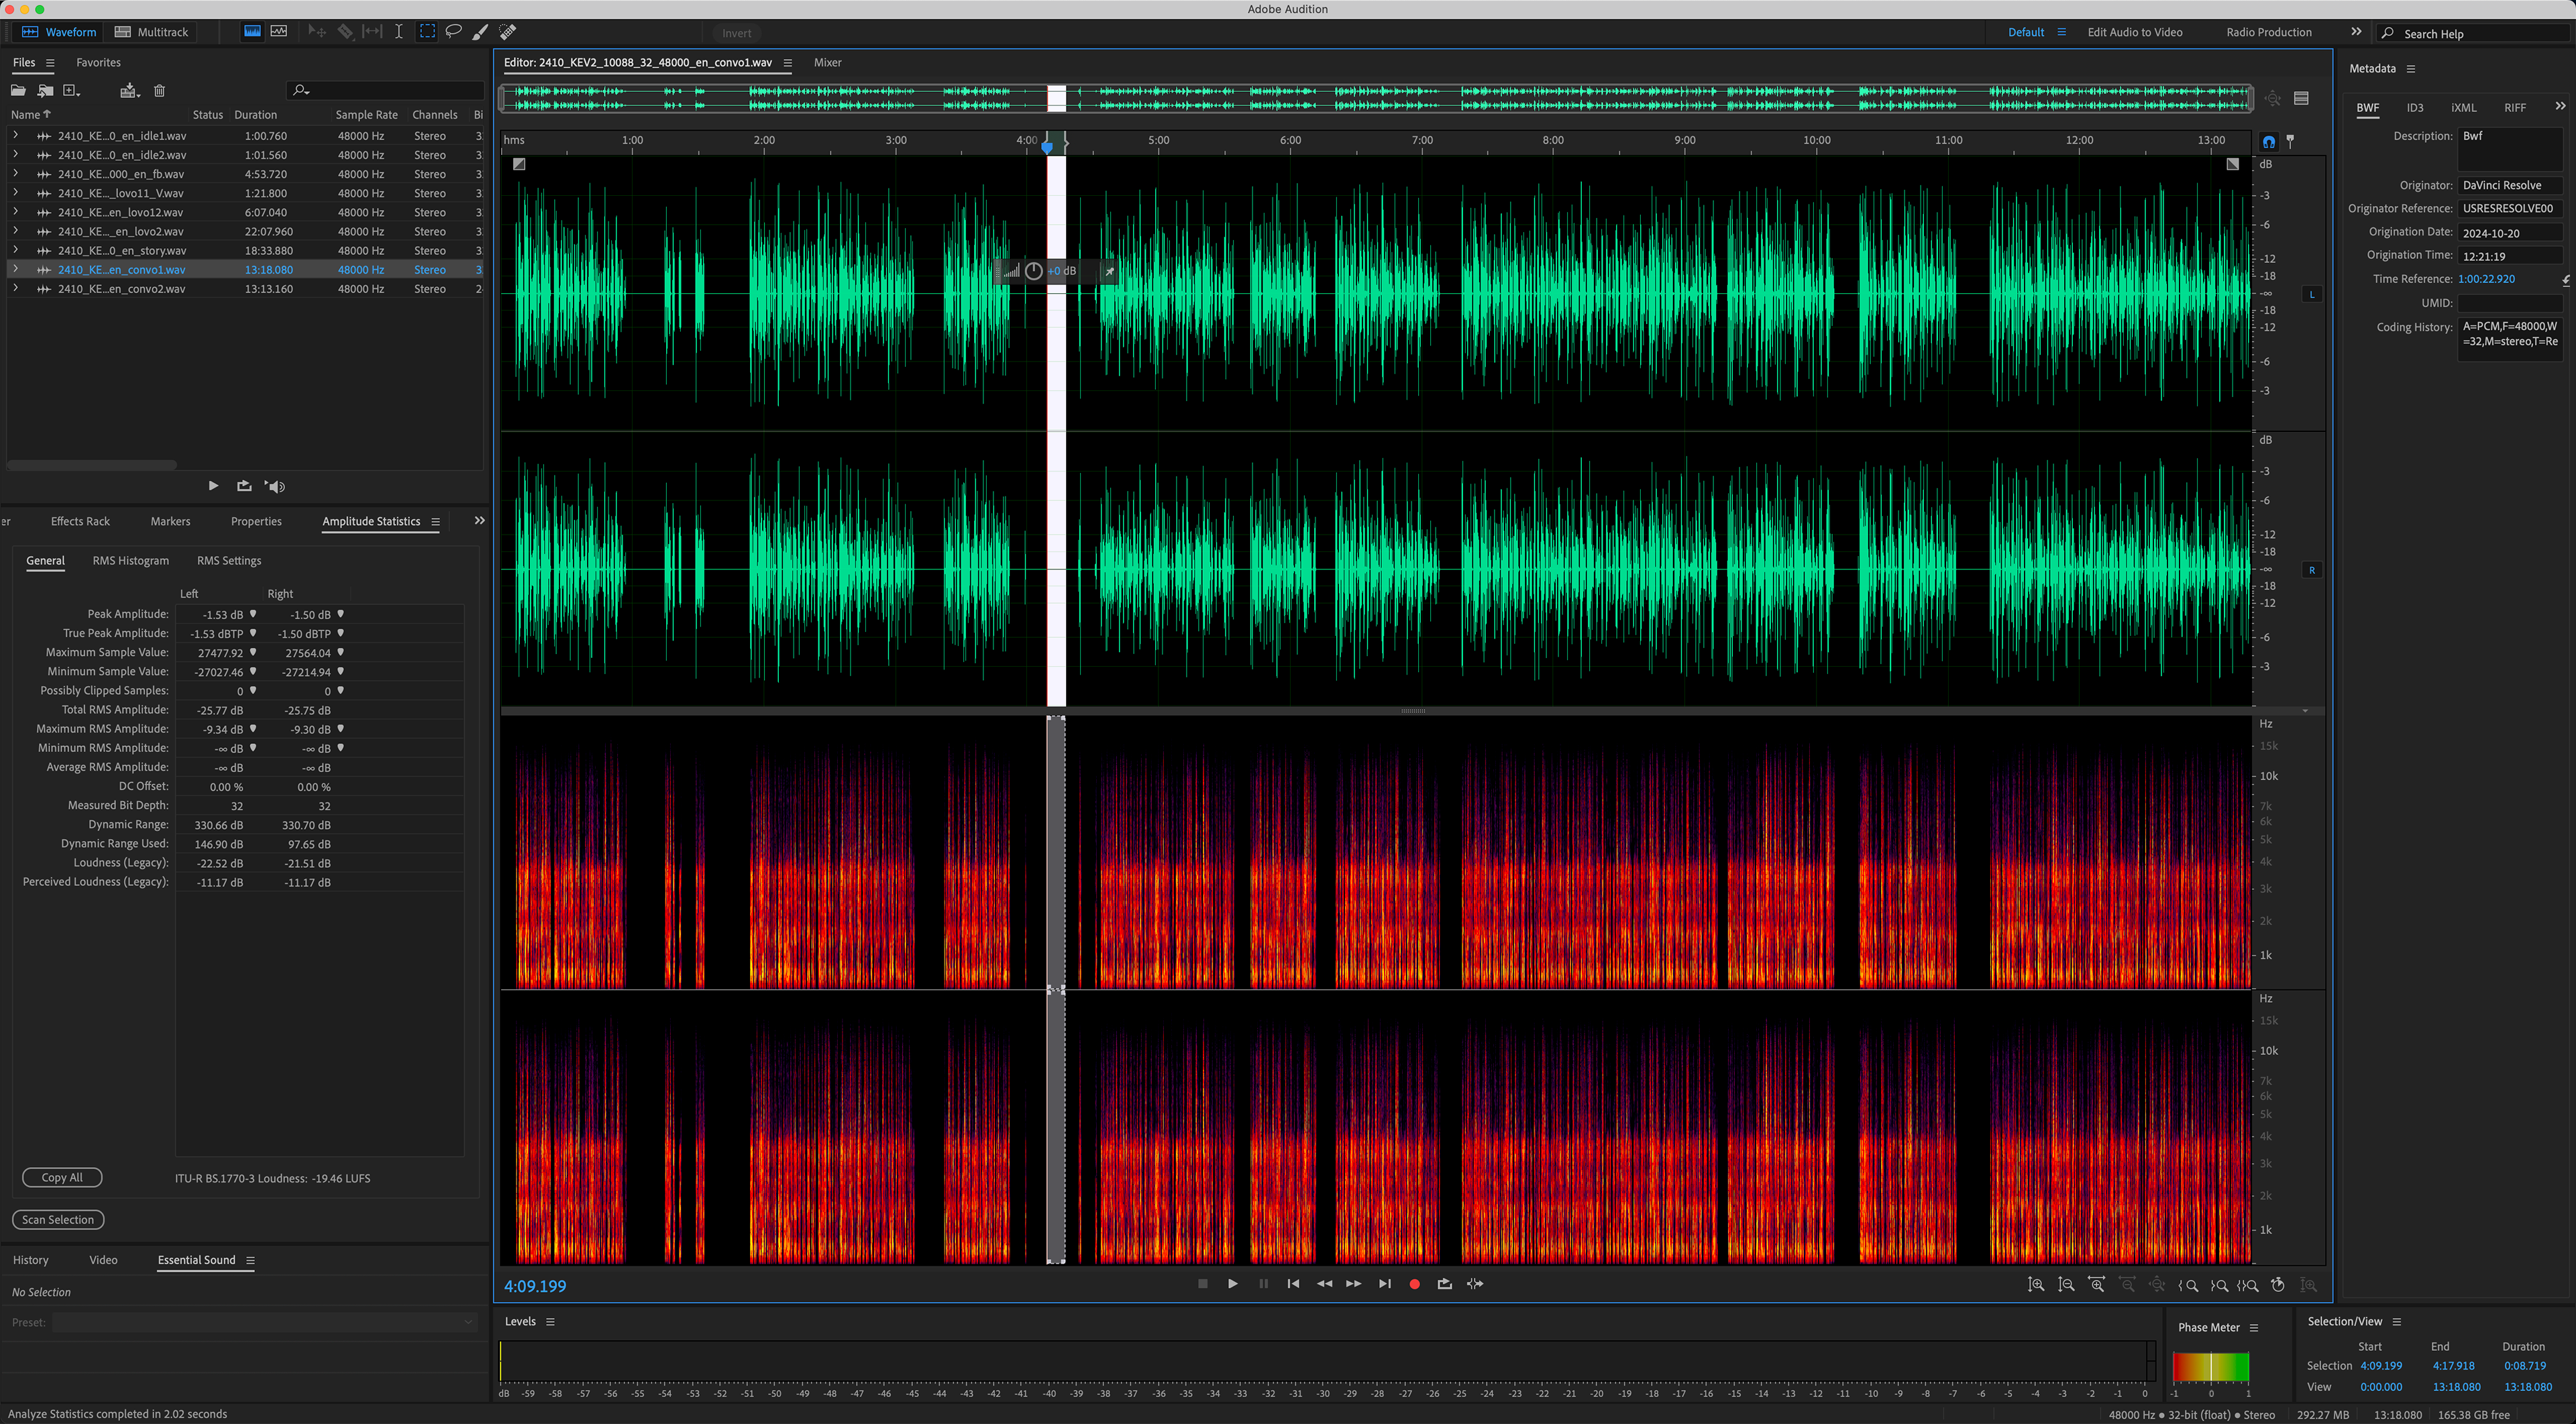Click the Copy All button
The height and width of the screenshot is (1424, 2576).
coord(62,1178)
